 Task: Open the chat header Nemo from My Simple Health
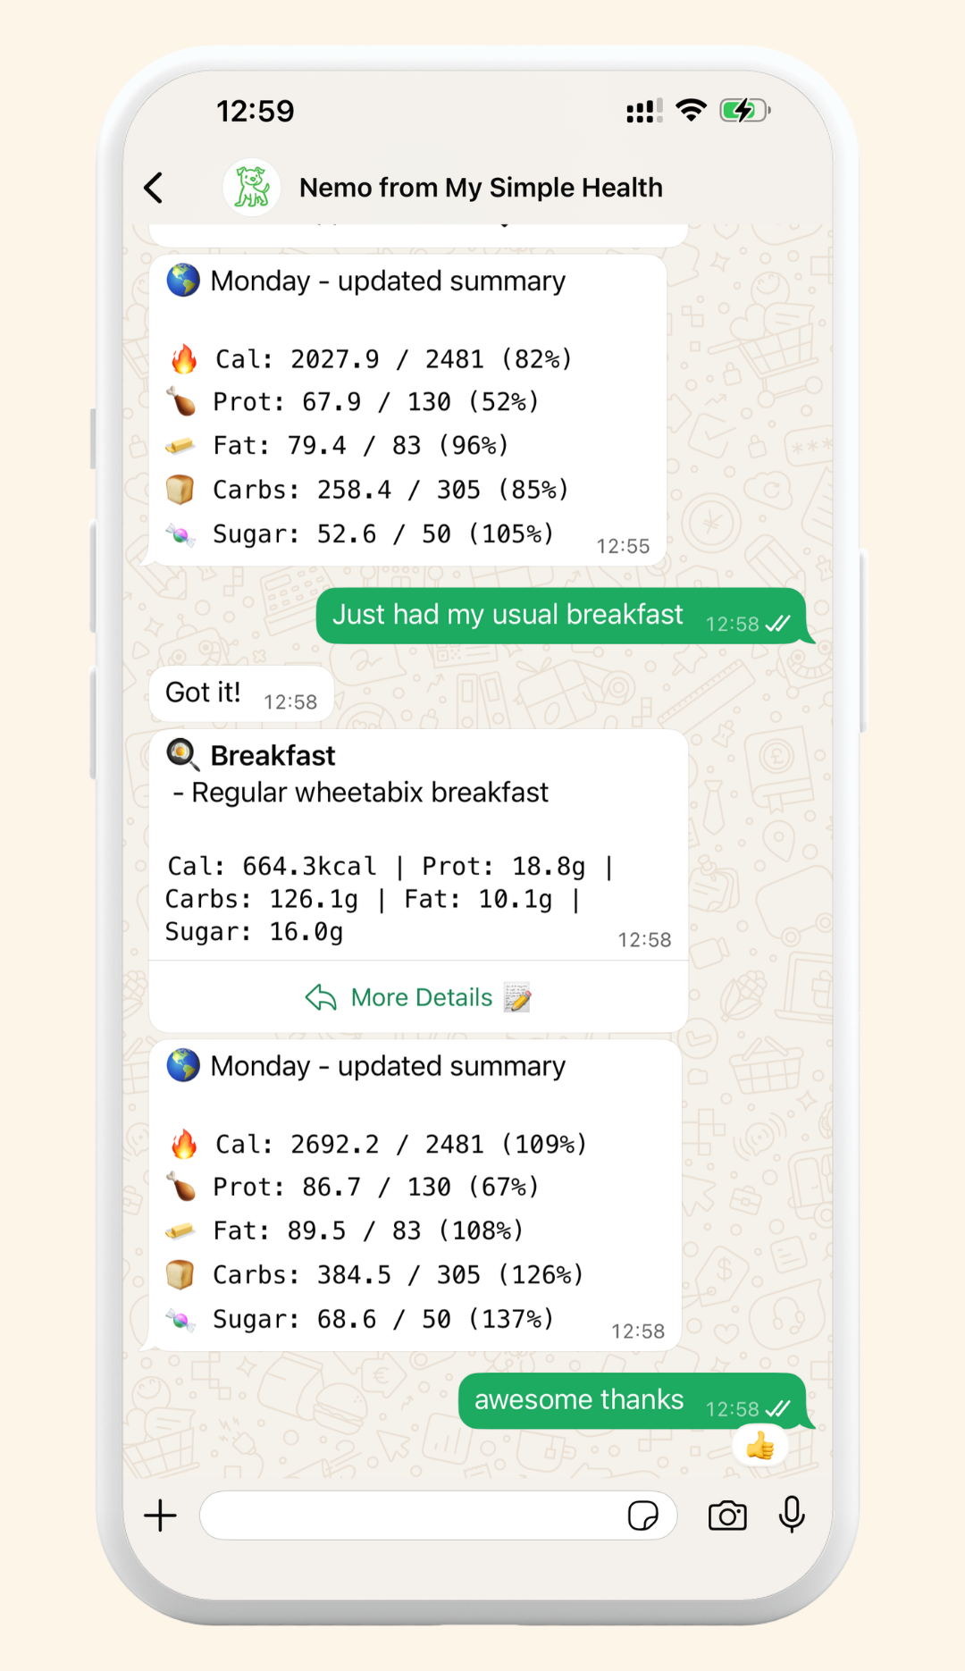pyautogui.click(x=480, y=187)
